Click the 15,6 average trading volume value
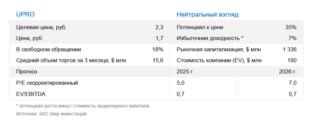This screenshot has width=319, height=127. (x=158, y=61)
